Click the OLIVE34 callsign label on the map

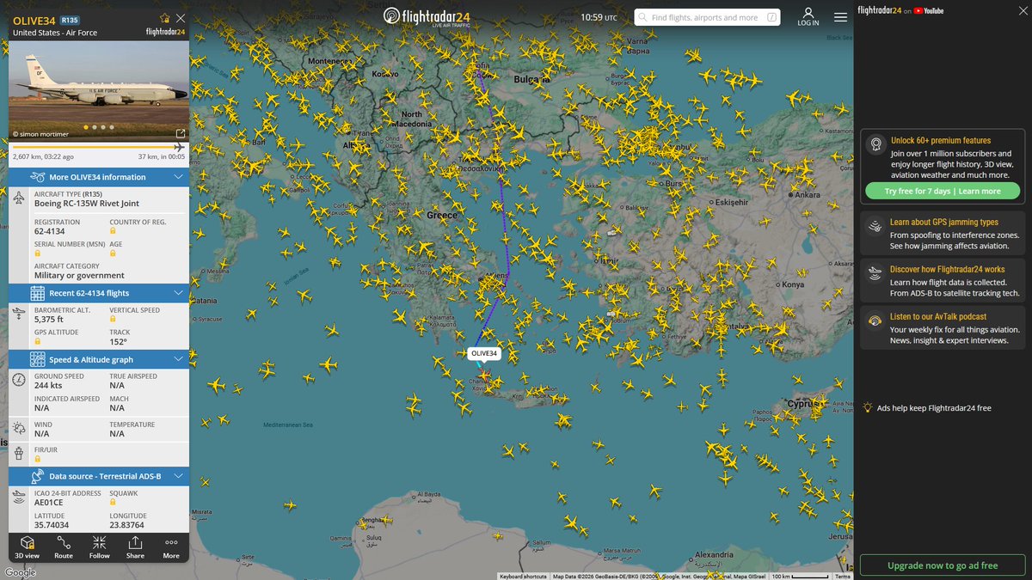pos(484,353)
